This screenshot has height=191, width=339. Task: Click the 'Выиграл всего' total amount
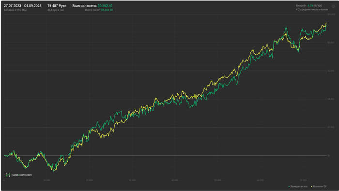coord(105,6)
